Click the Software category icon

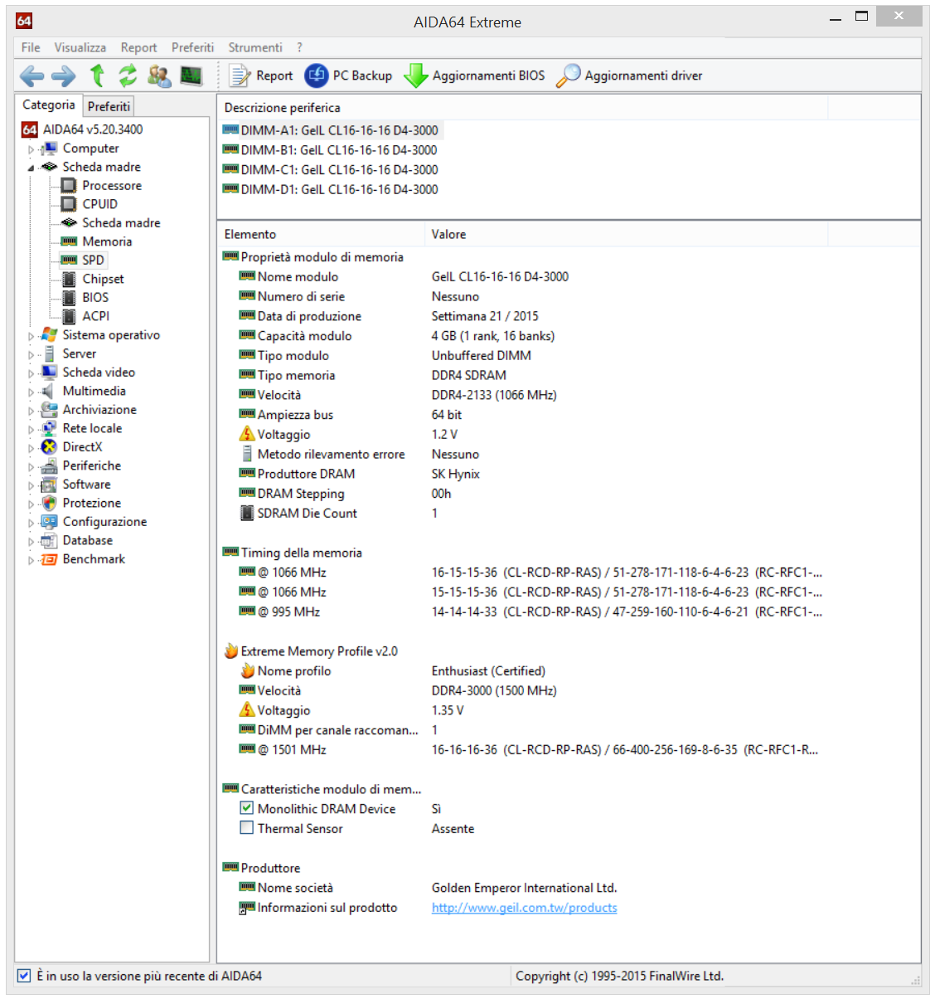[x=49, y=485]
